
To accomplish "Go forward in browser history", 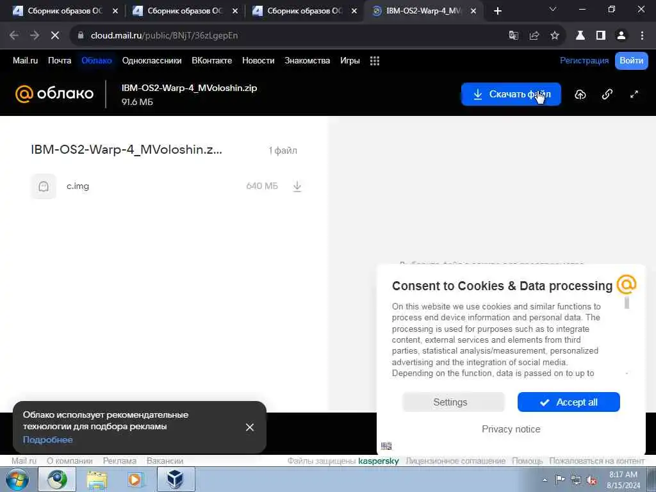I will coord(35,36).
